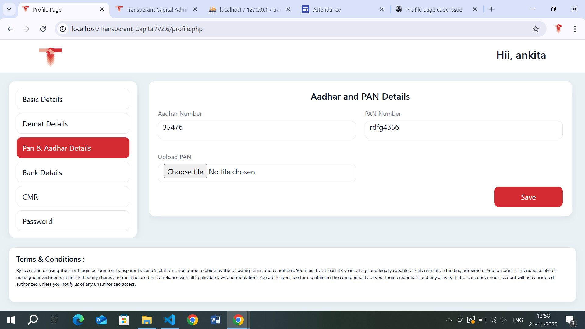This screenshot has height=329, width=585.
Task: Open Demat Details section
Action: point(73,124)
